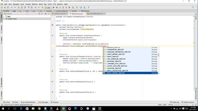Open the Run tool window
This screenshot has height=111, width=198.
click(7, 102)
